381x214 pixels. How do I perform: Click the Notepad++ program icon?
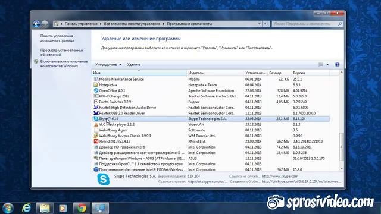pos(96,85)
